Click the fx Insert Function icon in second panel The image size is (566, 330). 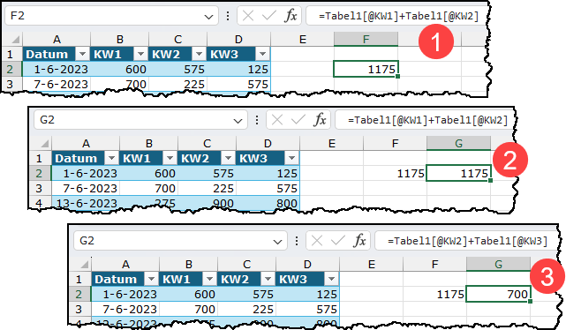pyautogui.click(x=320, y=120)
